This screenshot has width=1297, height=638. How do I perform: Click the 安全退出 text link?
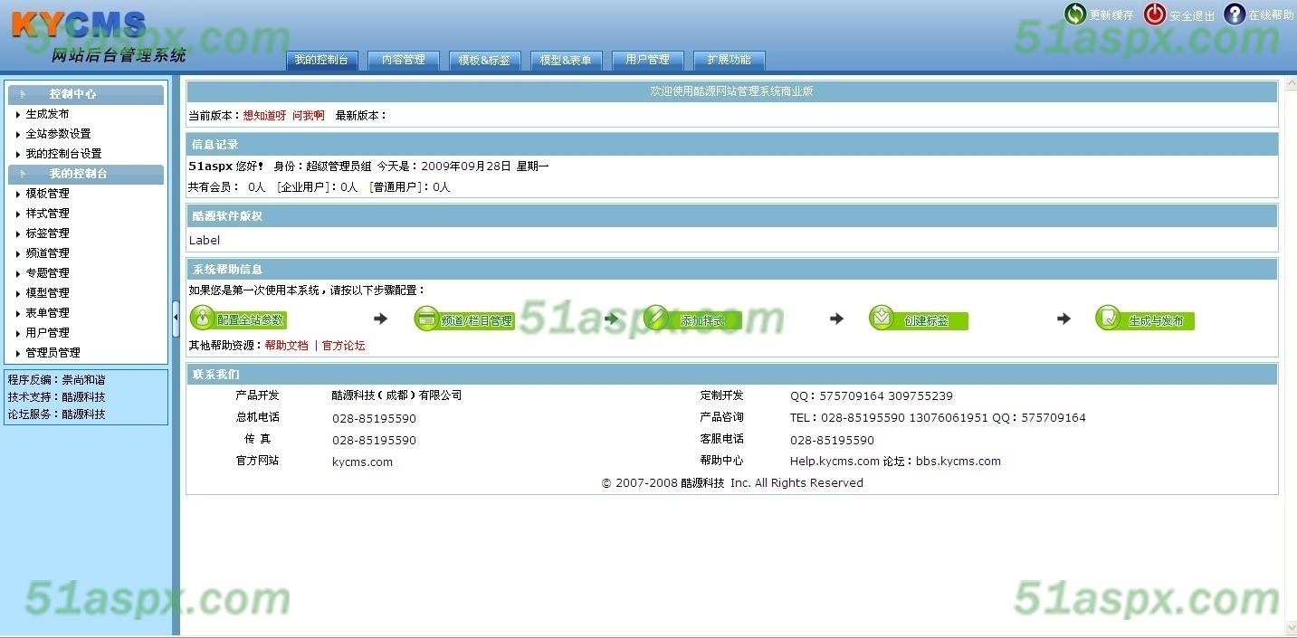(x=1192, y=15)
